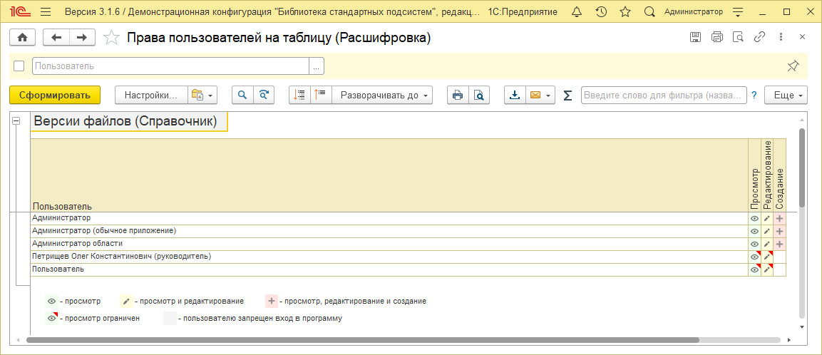The height and width of the screenshot is (355, 822).
Task: Click the pencil cell for Пользователь row
Action: click(767, 269)
